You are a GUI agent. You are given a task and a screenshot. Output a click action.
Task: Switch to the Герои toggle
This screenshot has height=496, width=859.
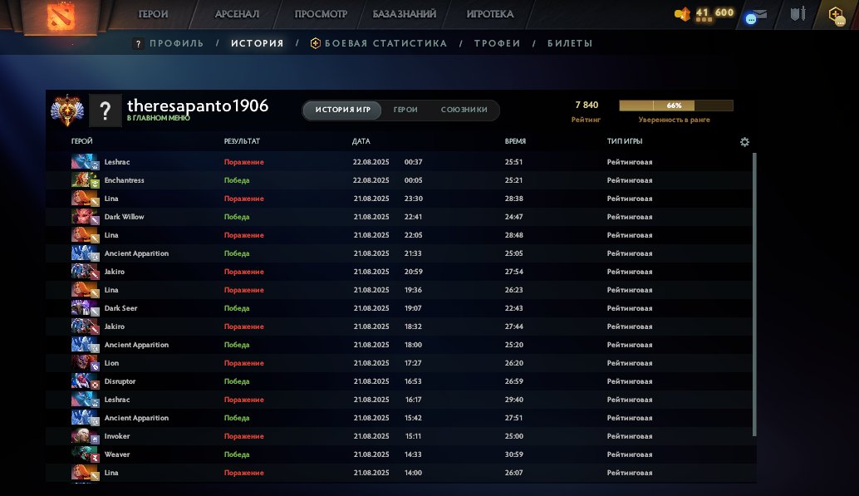tap(405, 110)
